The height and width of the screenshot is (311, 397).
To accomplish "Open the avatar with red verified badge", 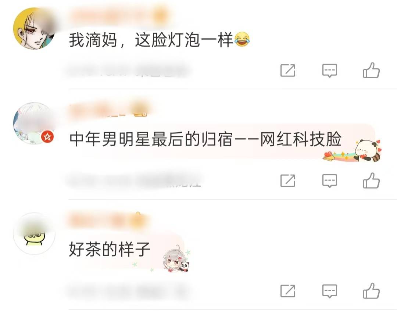I will click(x=34, y=123).
